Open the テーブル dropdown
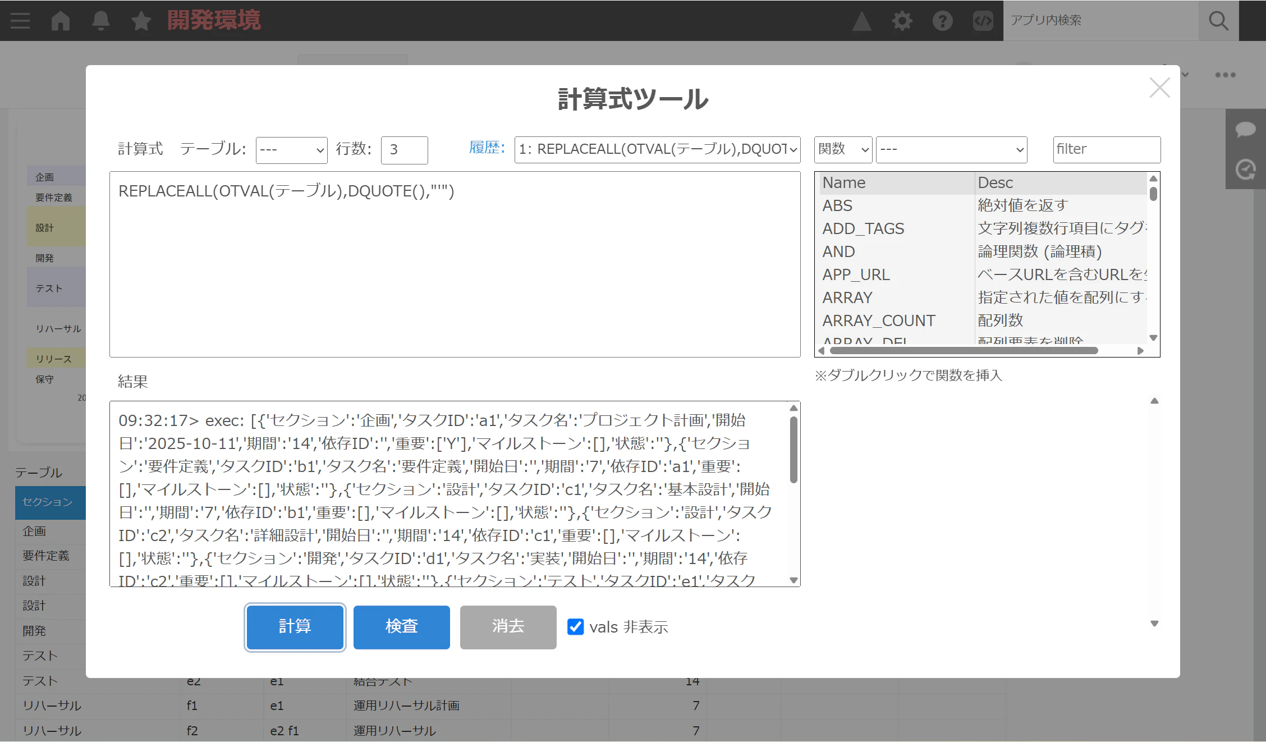 point(292,150)
